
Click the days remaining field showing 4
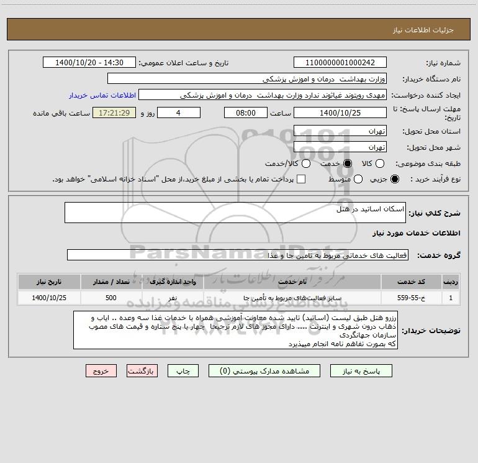179,112
